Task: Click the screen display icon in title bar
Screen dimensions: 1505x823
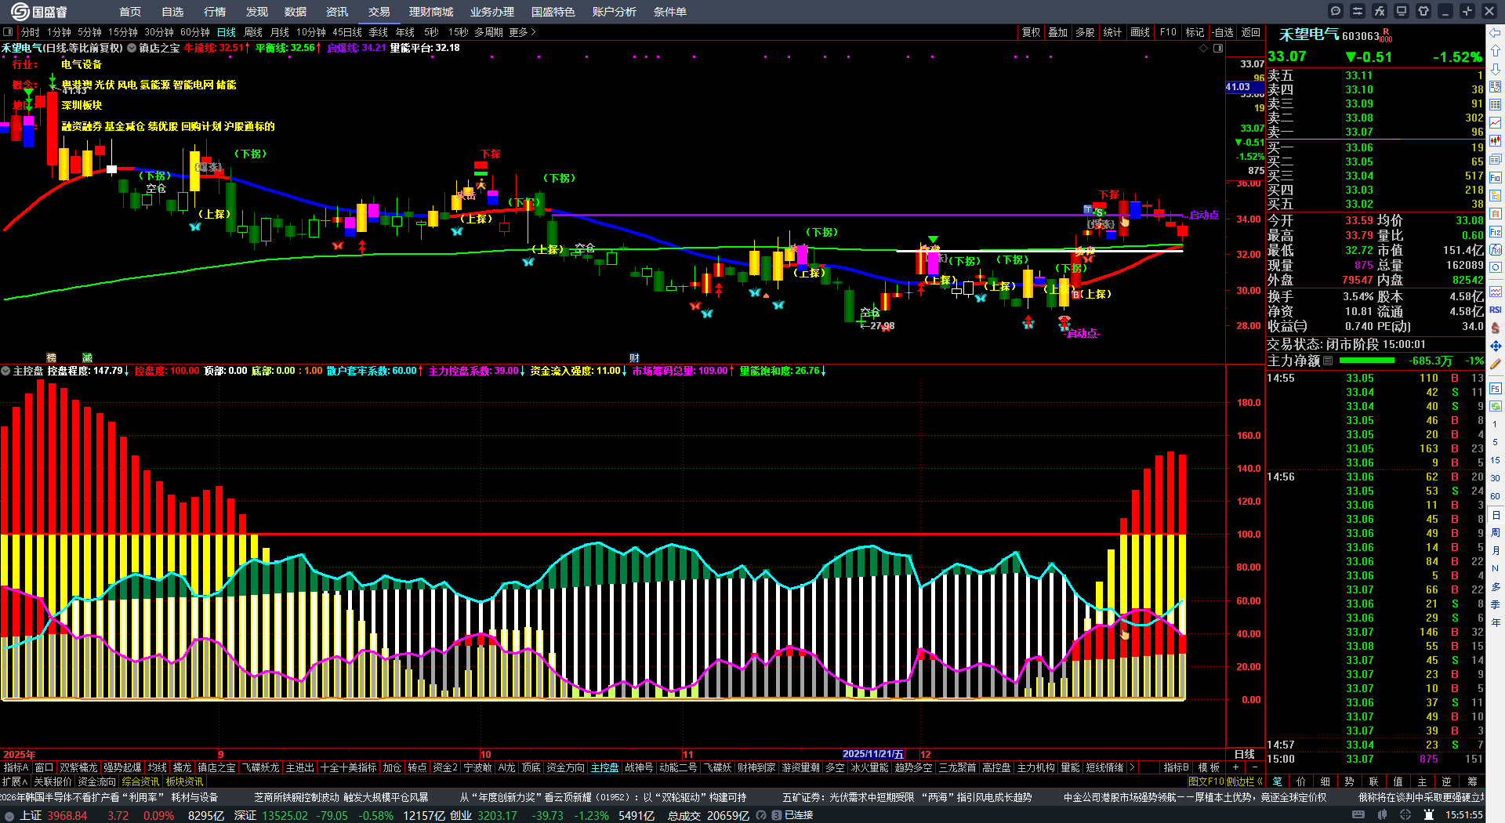Action: 1402,11
